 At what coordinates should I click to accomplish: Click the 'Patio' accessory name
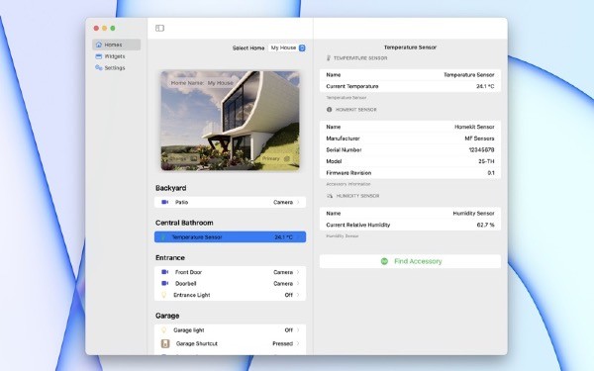point(181,202)
